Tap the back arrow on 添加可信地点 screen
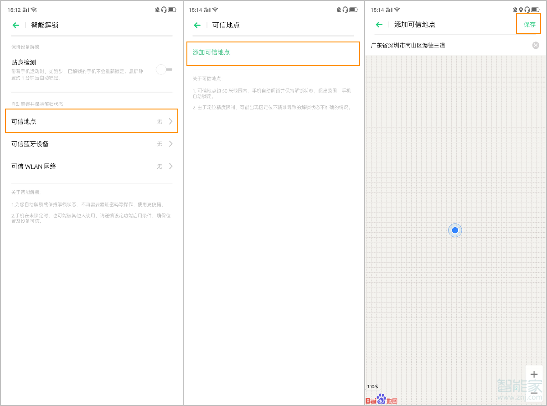 pos(379,25)
